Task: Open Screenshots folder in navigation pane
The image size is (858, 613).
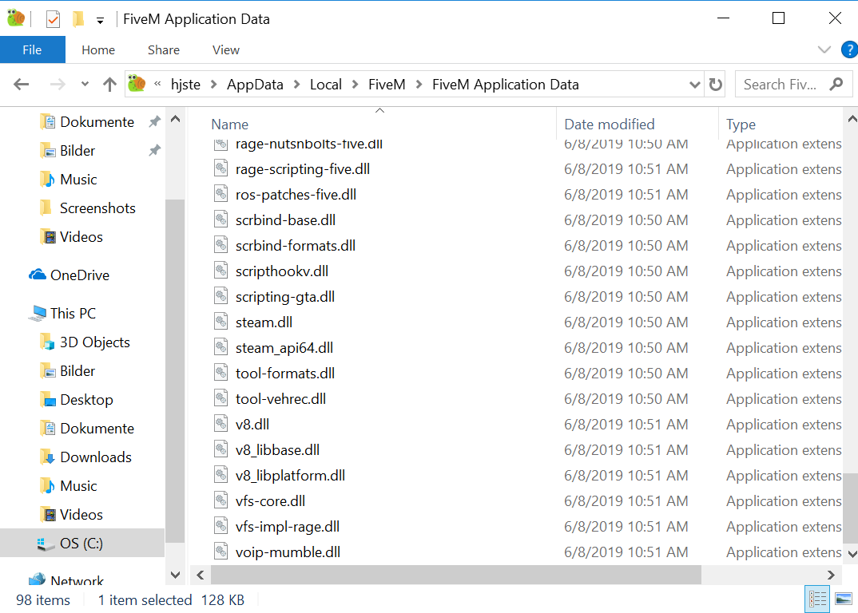Action: 97,208
